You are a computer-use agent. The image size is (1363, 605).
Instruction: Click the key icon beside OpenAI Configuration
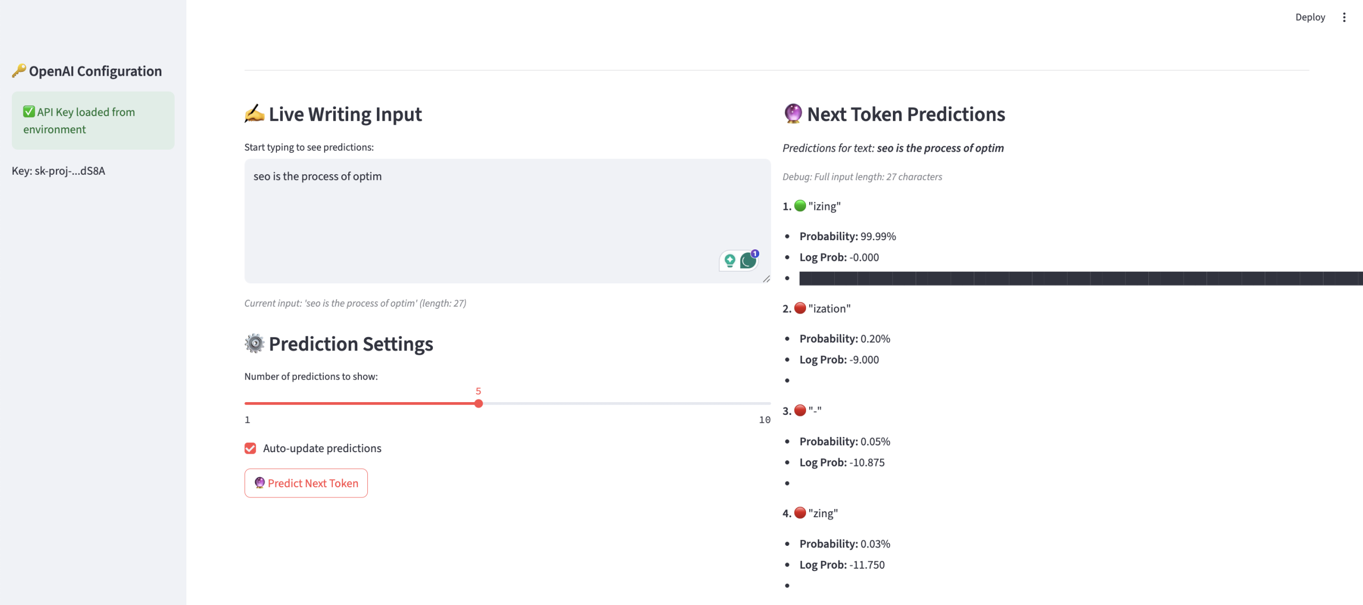[x=19, y=71]
